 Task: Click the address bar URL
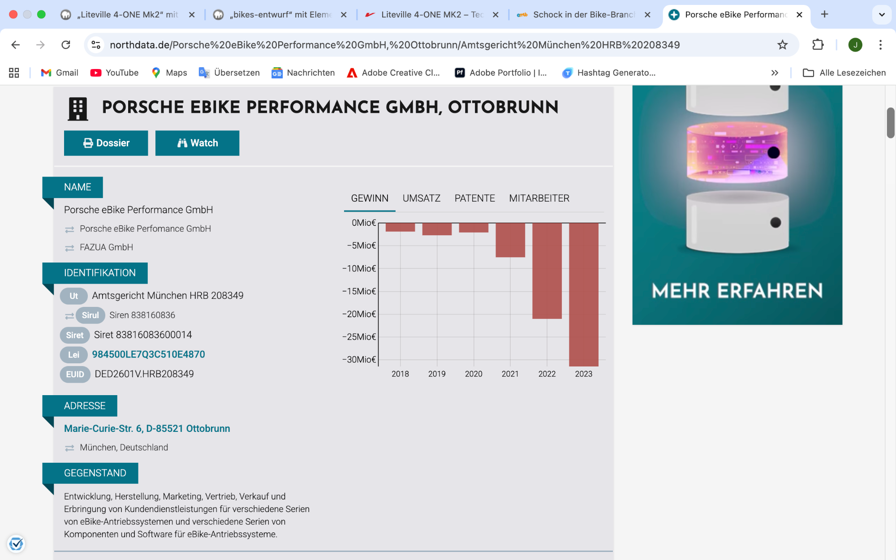(395, 45)
